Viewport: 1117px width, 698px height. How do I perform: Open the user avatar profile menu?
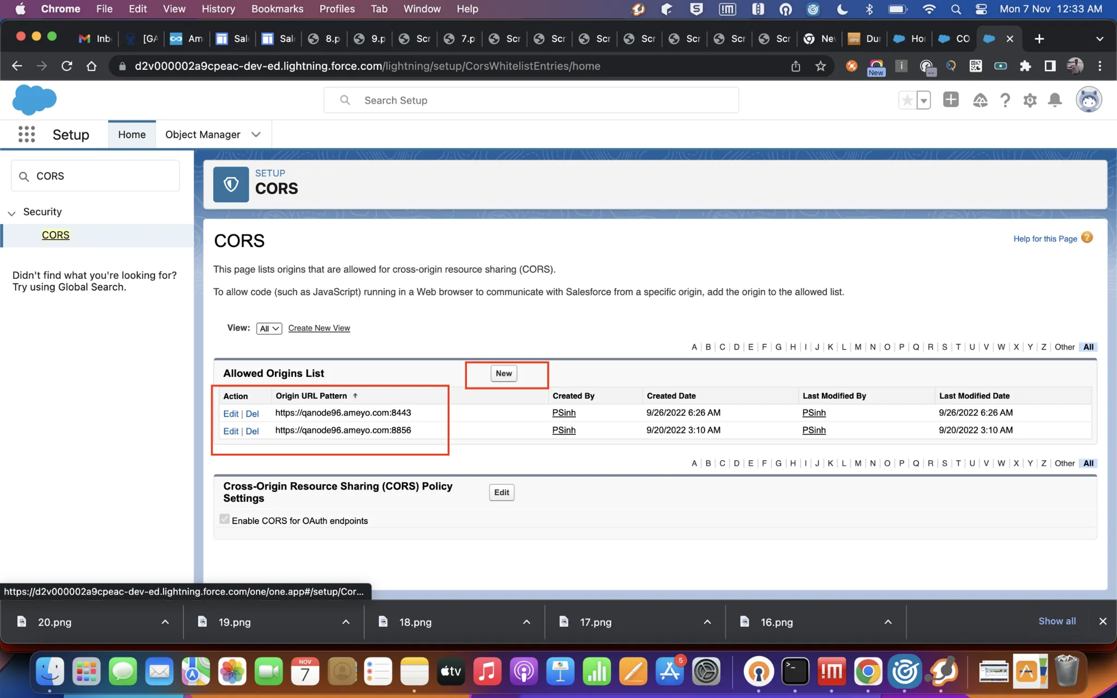[1089, 100]
